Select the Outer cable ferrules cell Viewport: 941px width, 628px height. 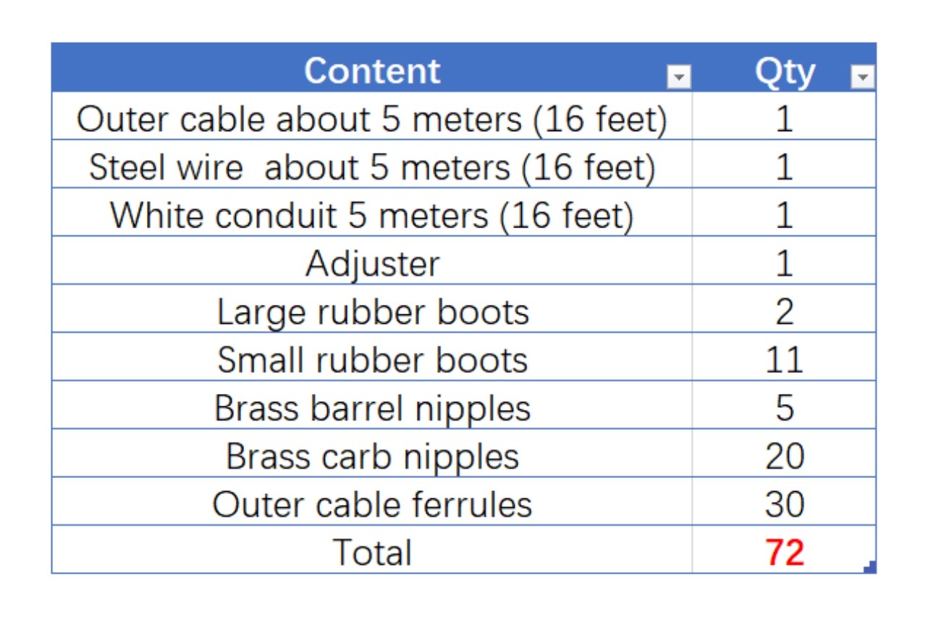point(372,505)
